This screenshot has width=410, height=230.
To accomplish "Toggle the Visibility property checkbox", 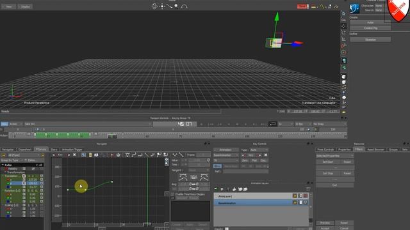I will point(33,169).
